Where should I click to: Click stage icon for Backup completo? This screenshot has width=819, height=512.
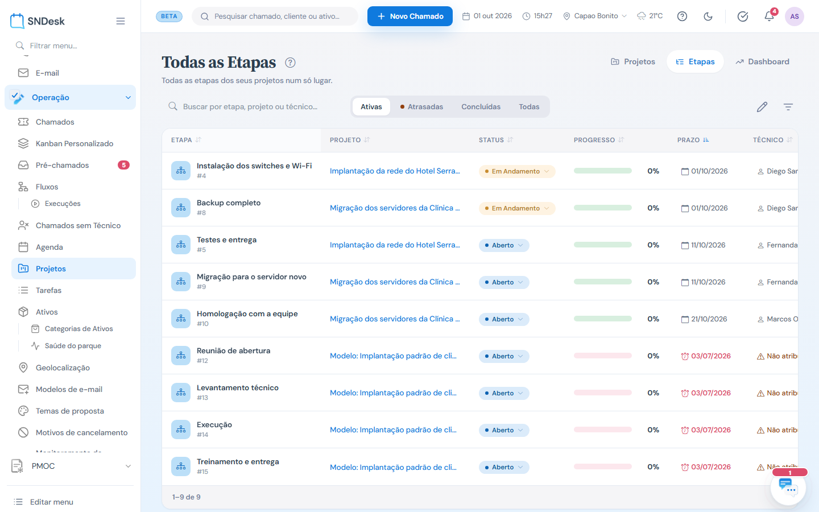coord(181,208)
